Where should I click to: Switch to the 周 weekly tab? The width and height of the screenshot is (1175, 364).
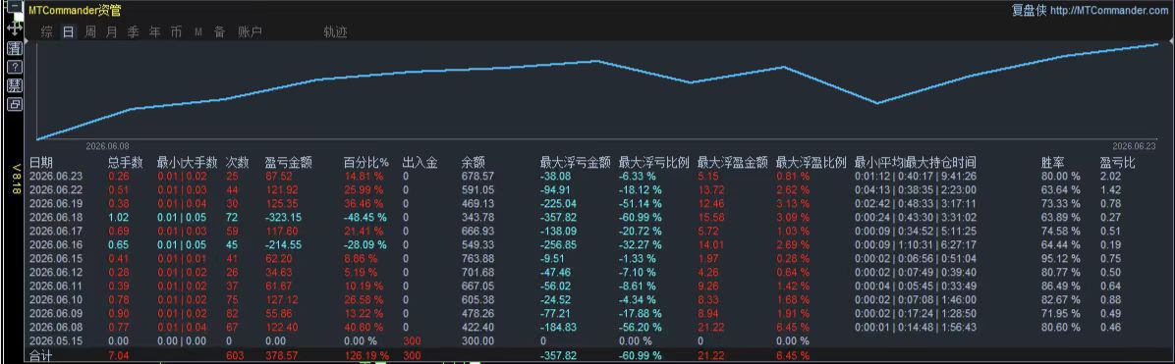coord(90,32)
